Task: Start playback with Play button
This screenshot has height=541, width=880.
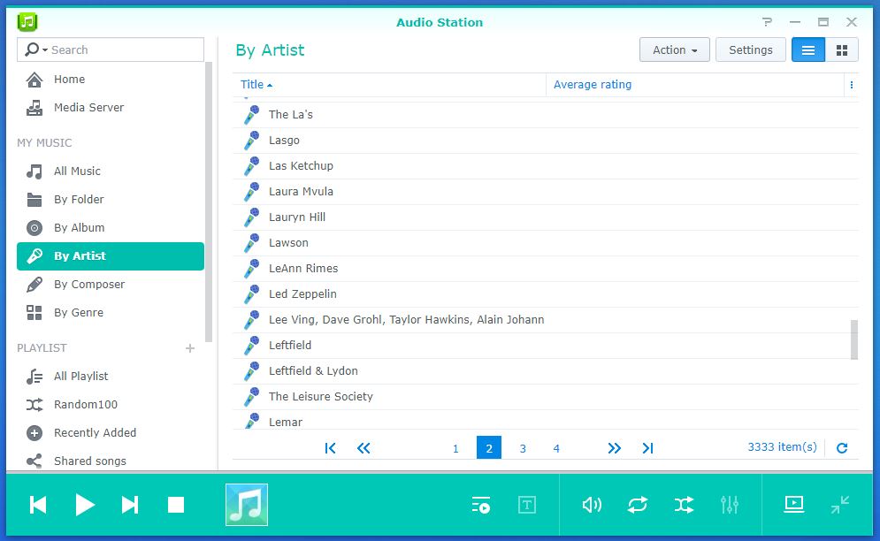Action: click(85, 505)
